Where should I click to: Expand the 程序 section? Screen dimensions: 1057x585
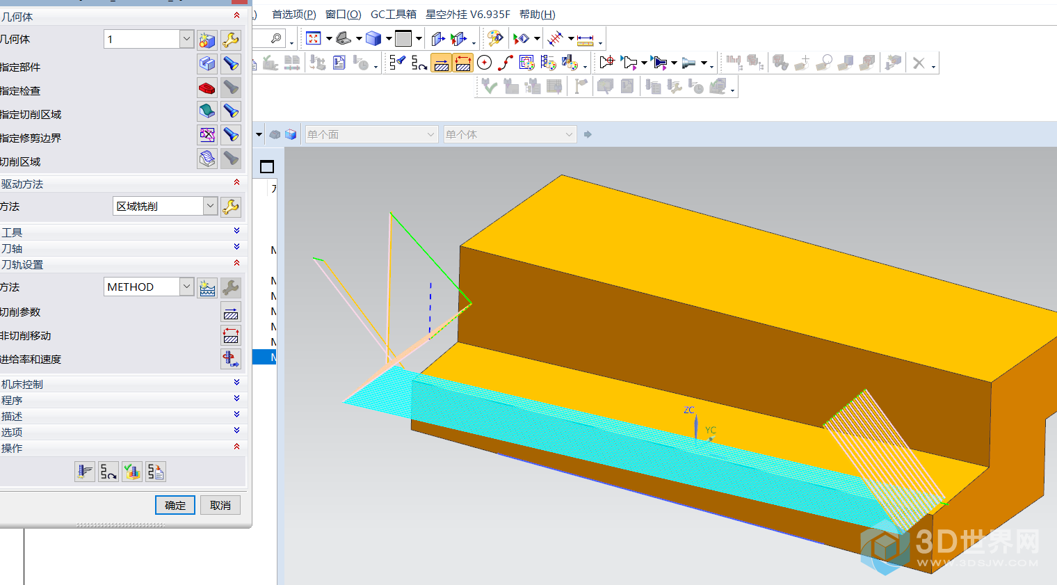(x=236, y=399)
